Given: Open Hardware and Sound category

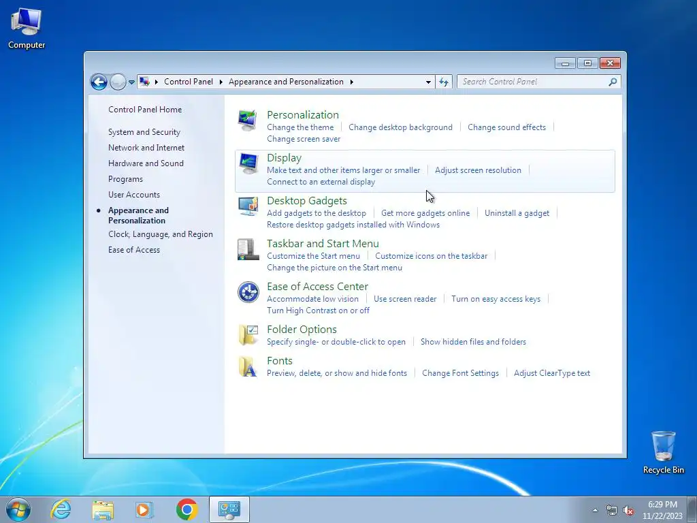Looking at the screenshot, I should click(x=146, y=163).
